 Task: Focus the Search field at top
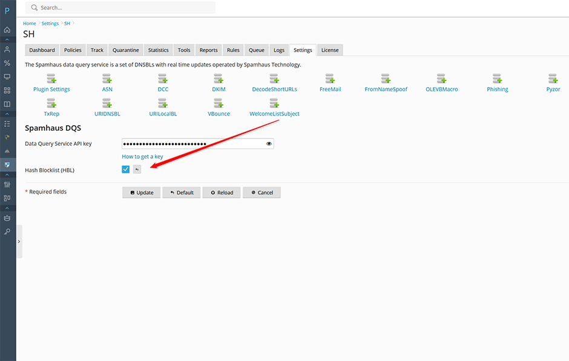pos(120,8)
